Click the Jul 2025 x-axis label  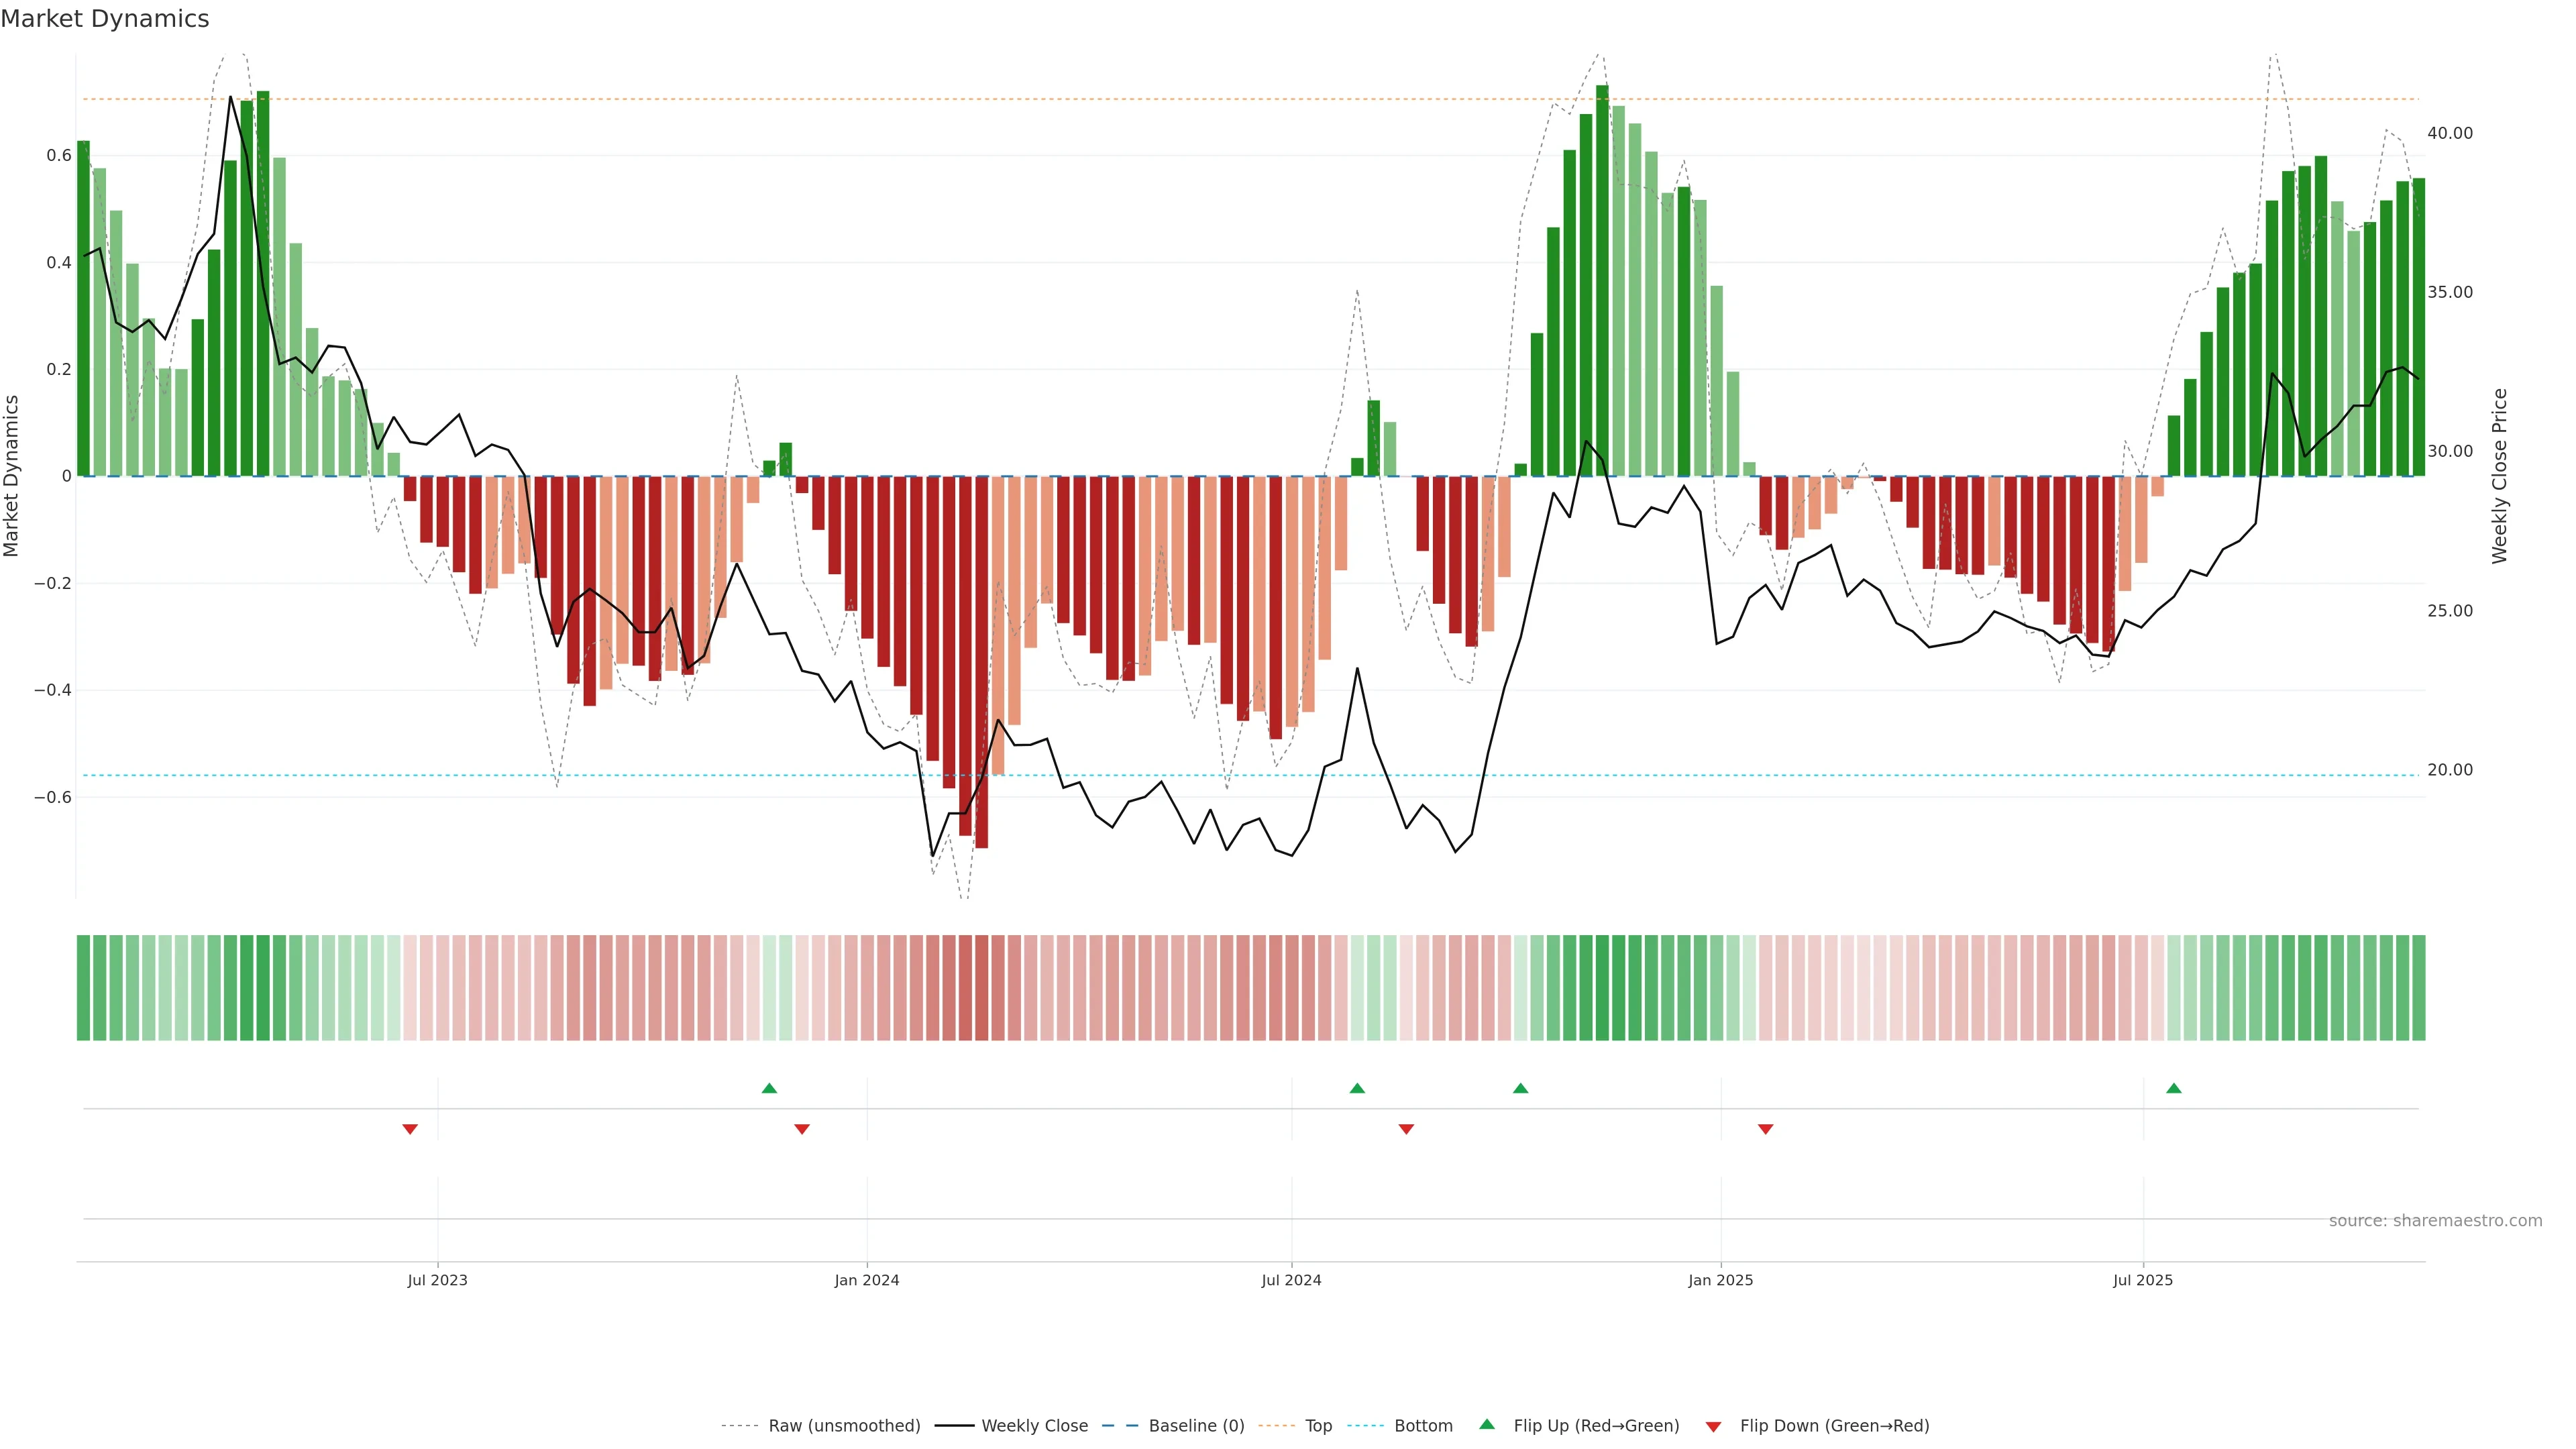click(x=2143, y=1280)
